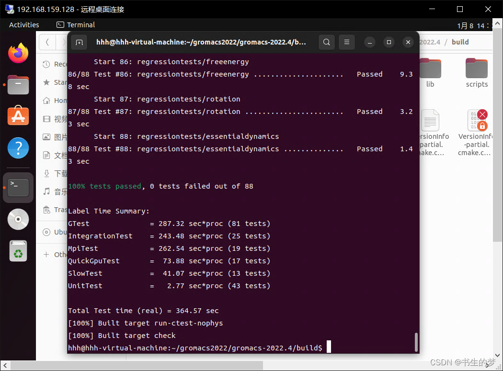Click Activities in the top bar
Screen dimensions: 503x371
[x=24, y=25]
